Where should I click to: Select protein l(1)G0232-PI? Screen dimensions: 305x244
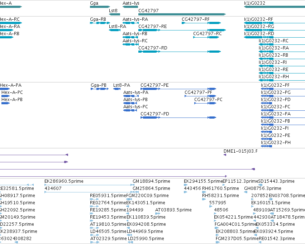(267, 132)
